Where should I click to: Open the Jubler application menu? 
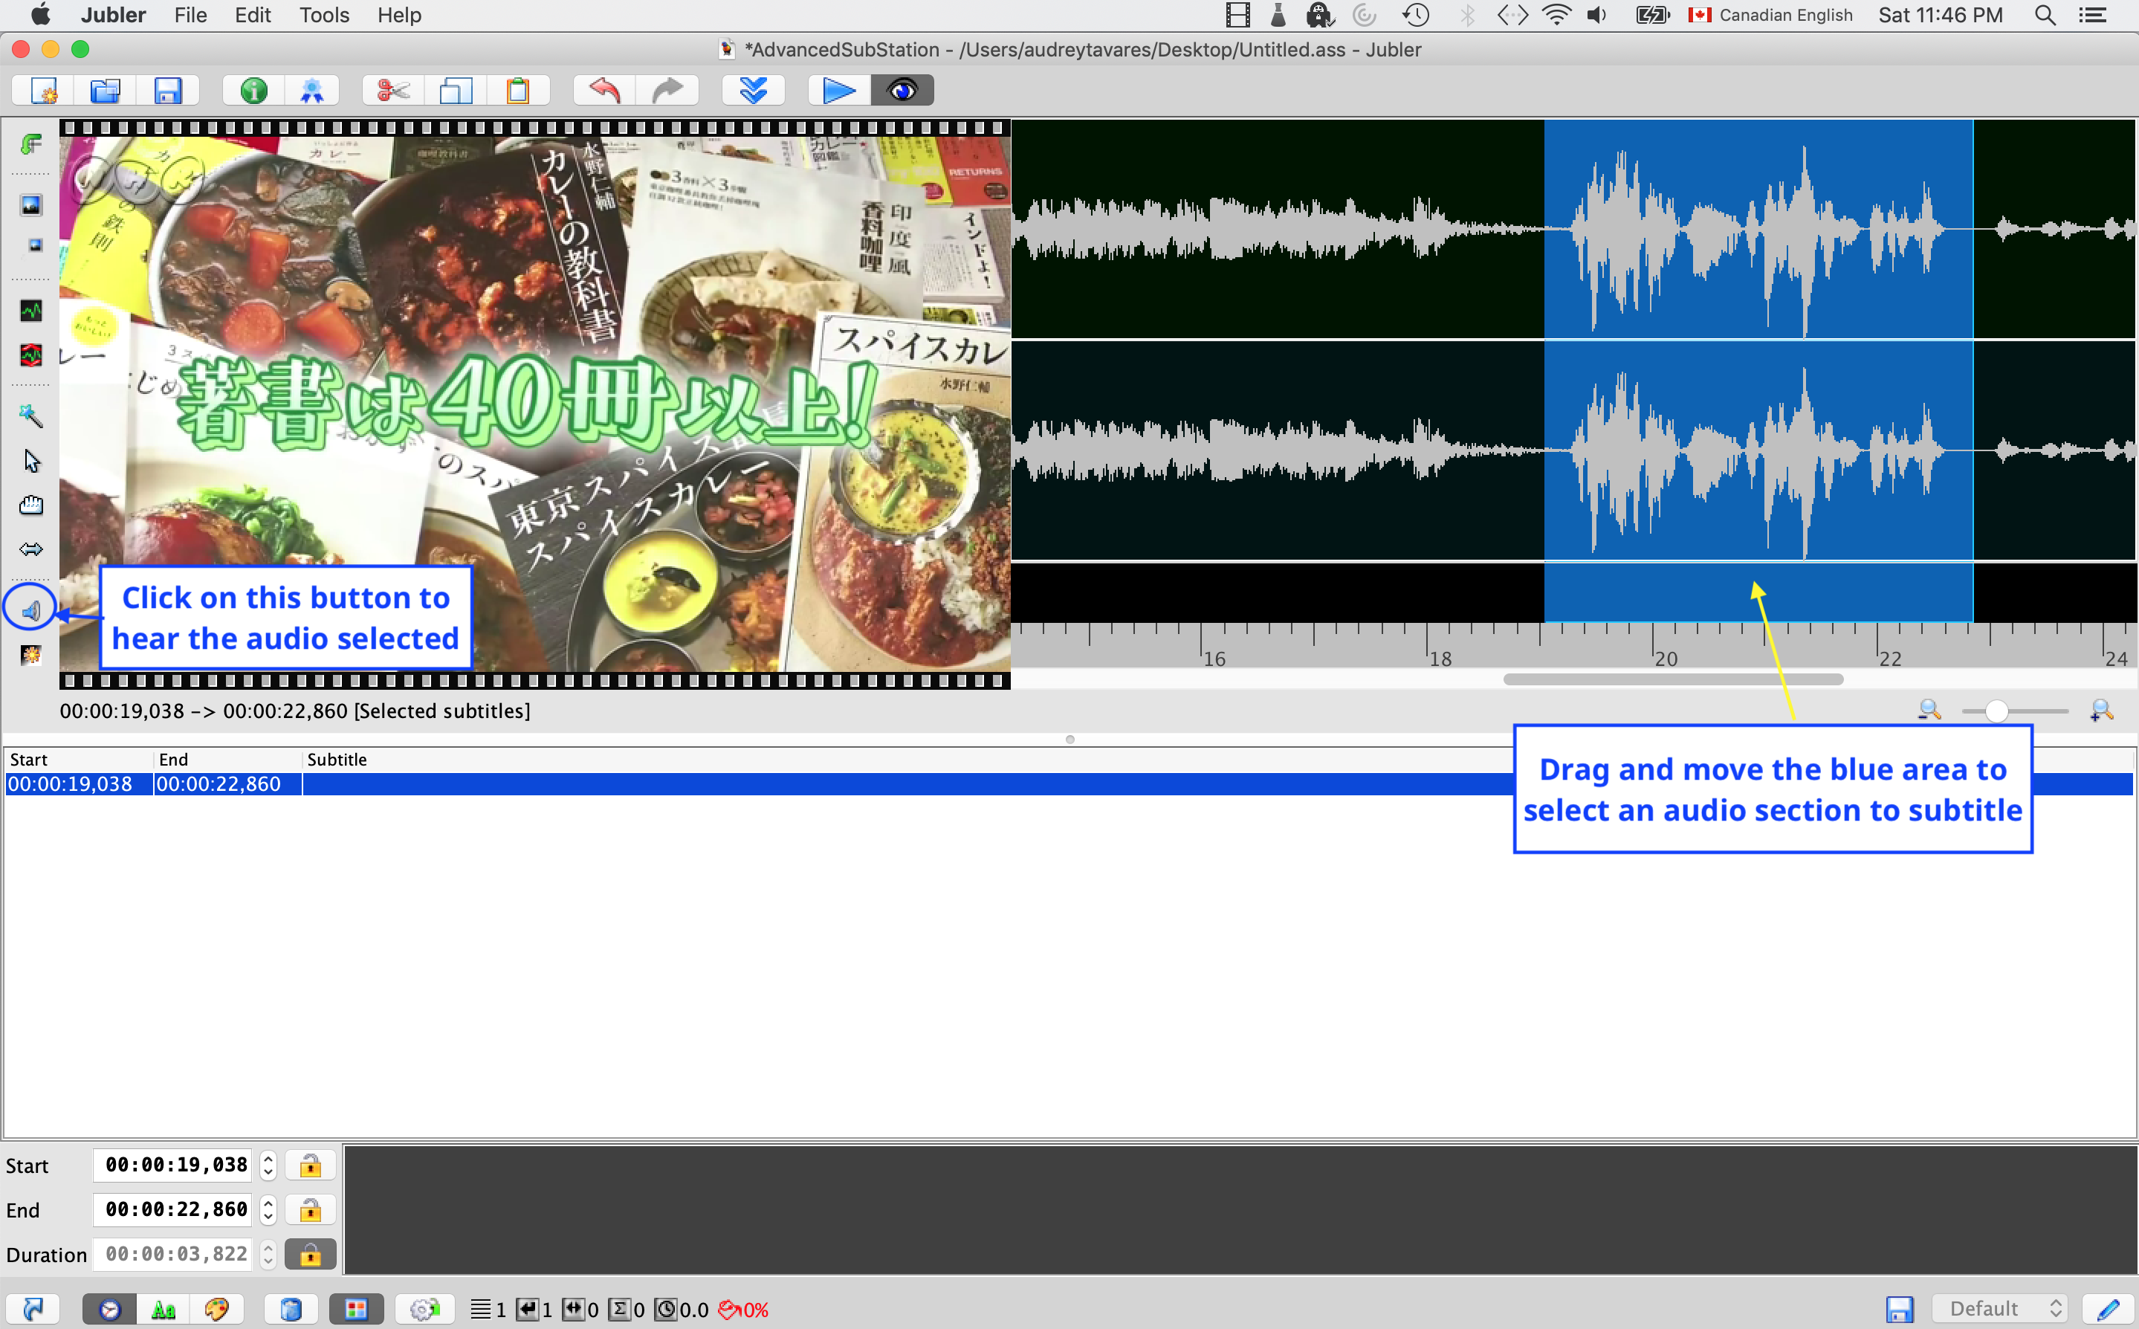114,15
